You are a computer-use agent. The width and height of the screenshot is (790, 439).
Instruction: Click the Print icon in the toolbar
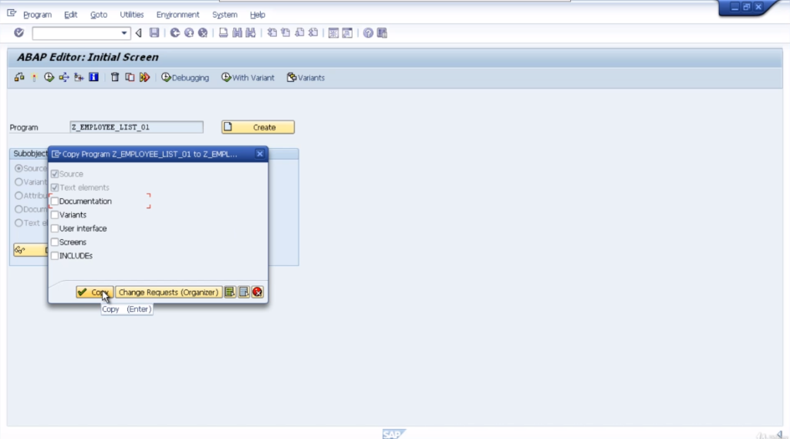[x=223, y=32]
